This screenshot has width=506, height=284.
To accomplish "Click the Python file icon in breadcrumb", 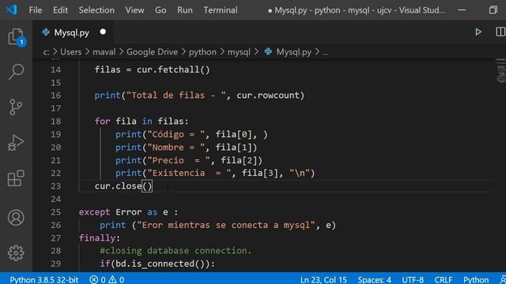I will click(268, 51).
